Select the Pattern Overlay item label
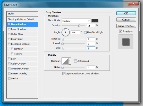The image size is (143, 106). point(19,73)
